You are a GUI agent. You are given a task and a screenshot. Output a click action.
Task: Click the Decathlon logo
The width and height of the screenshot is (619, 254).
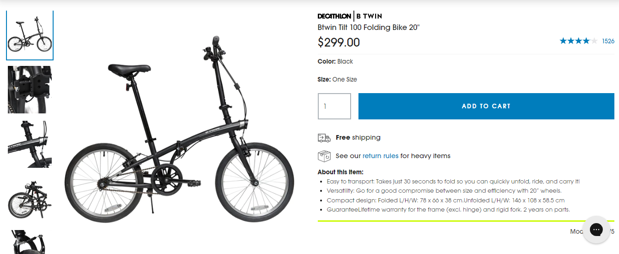point(334,16)
